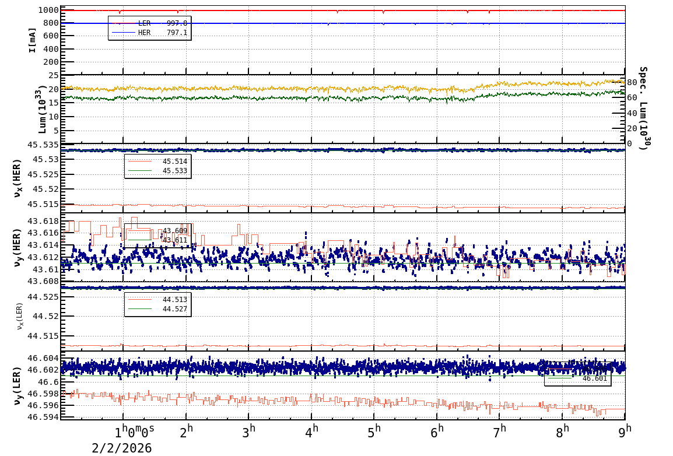Click the νx(LER) axis label
The height and width of the screenshot is (456, 673).
pos(20,317)
